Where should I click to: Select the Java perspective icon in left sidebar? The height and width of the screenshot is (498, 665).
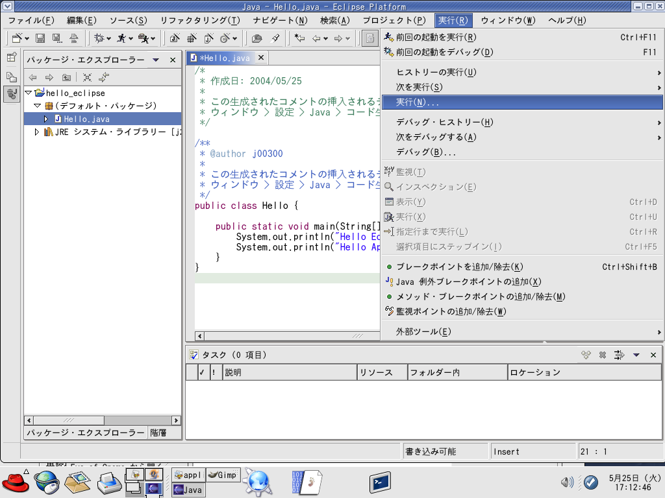pos(12,93)
